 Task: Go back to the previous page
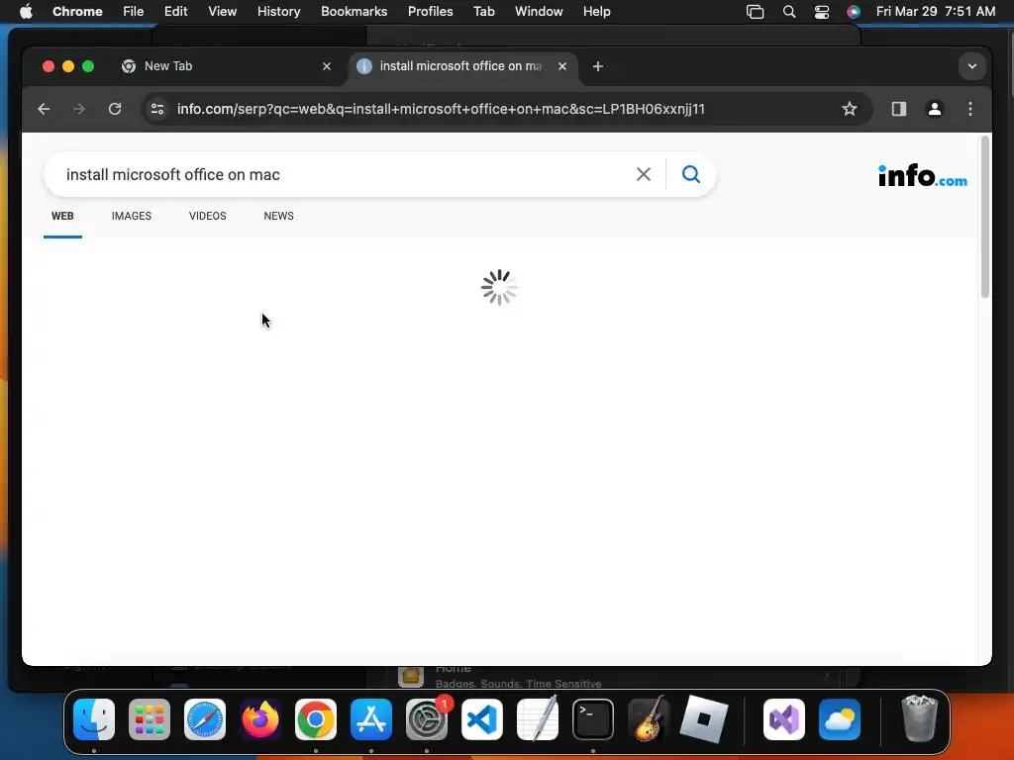point(44,109)
